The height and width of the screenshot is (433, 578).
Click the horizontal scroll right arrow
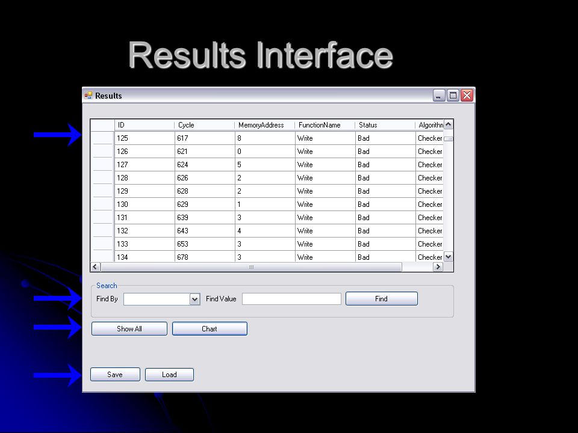[438, 267]
